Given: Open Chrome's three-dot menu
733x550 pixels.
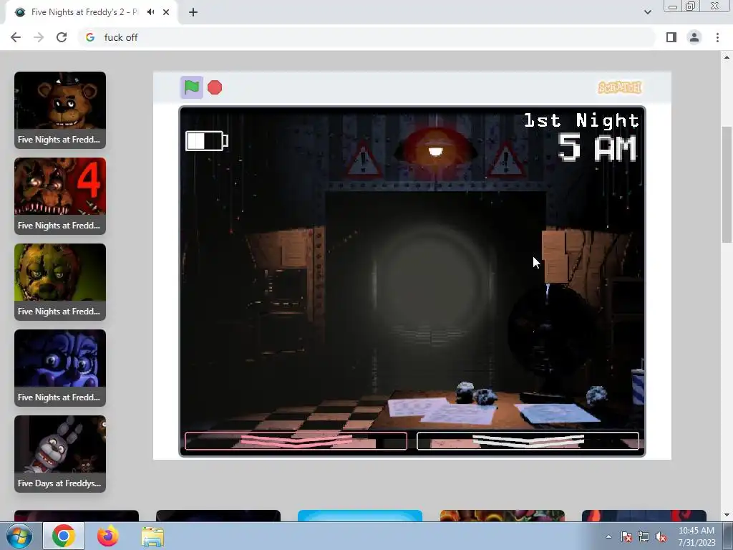Looking at the screenshot, I should coord(717,37).
